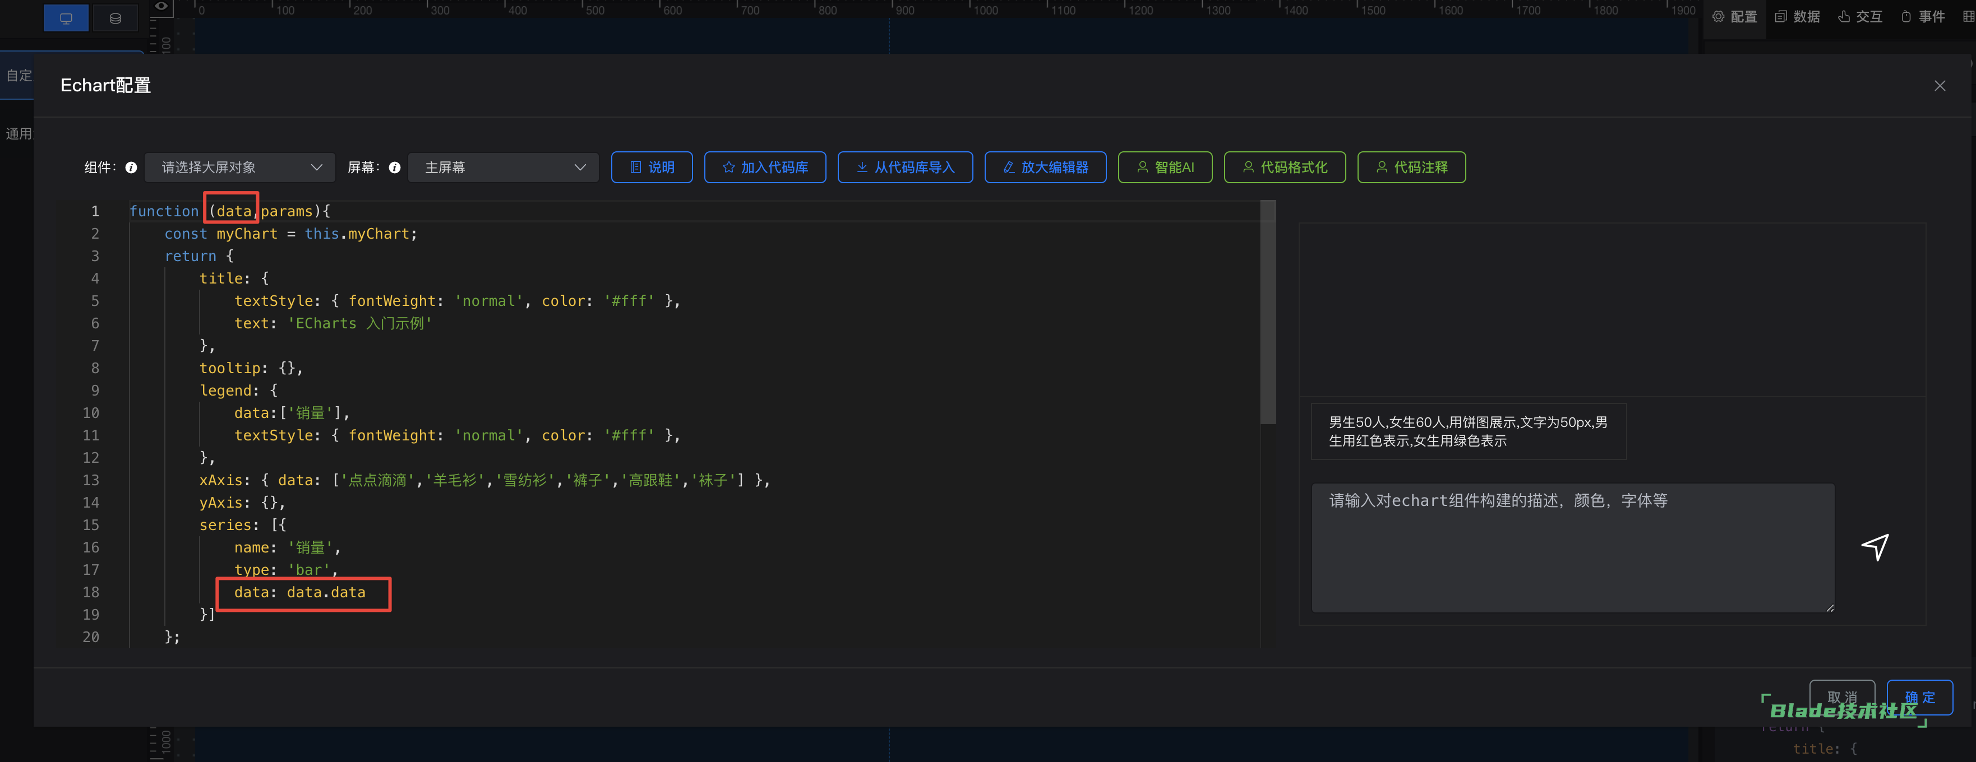Viewport: 1976px width, 762px height.
Task: Open the 主屏幕 screen dropdown
Action: pyautogui.click(x=503, y=167)
